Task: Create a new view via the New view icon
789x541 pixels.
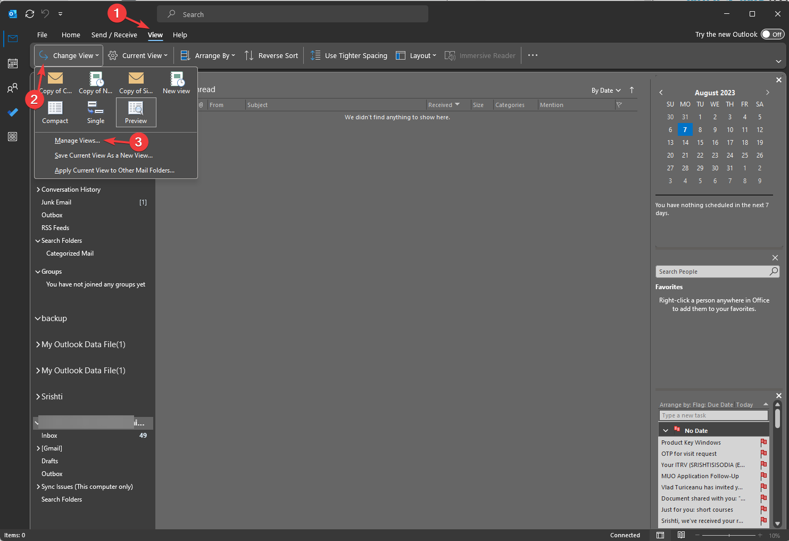Action: point(176,83)
